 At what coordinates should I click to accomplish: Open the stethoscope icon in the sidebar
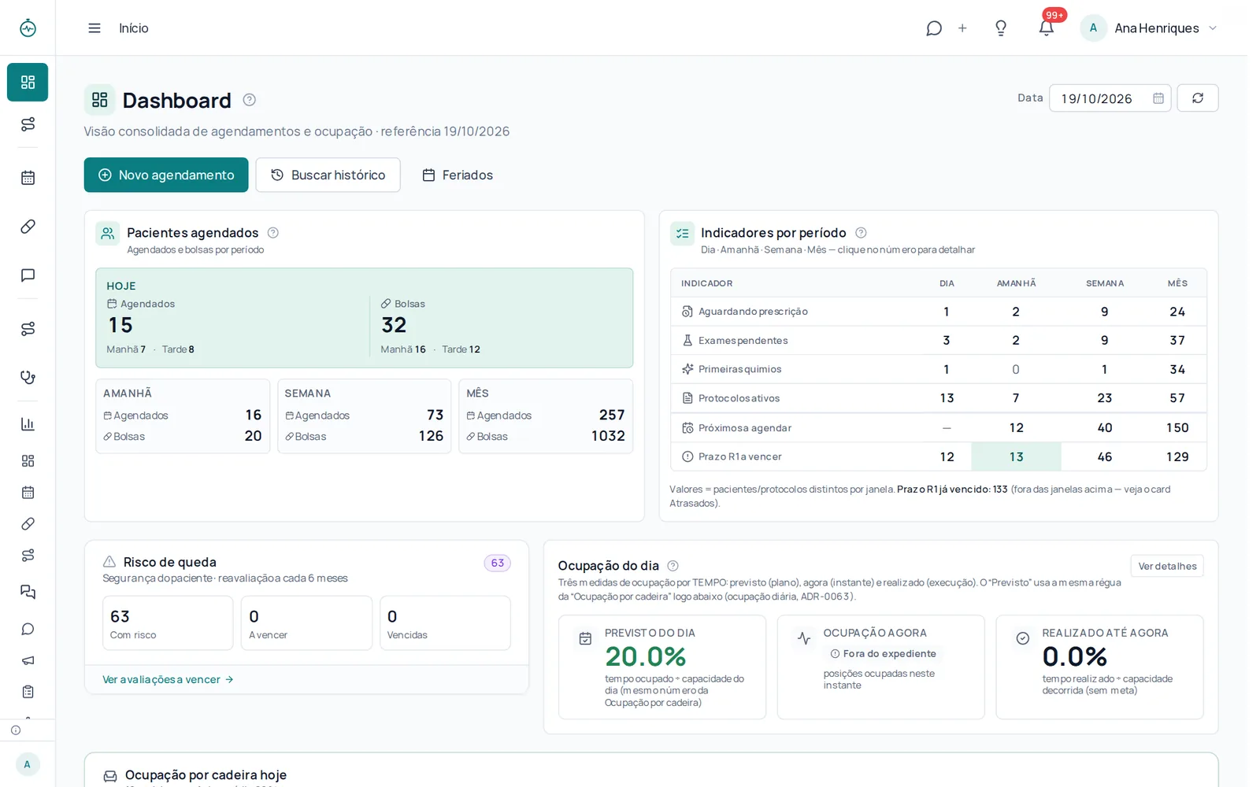click(x=28, y=377)
